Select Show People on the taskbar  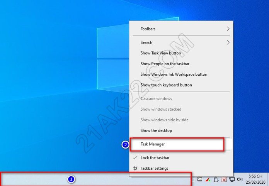pyautogui.click(x=181, y=64)
